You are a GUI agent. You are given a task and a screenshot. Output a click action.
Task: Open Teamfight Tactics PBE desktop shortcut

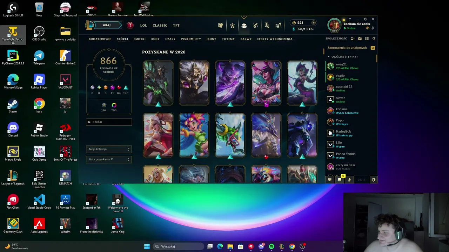click(x=13, y=35)
